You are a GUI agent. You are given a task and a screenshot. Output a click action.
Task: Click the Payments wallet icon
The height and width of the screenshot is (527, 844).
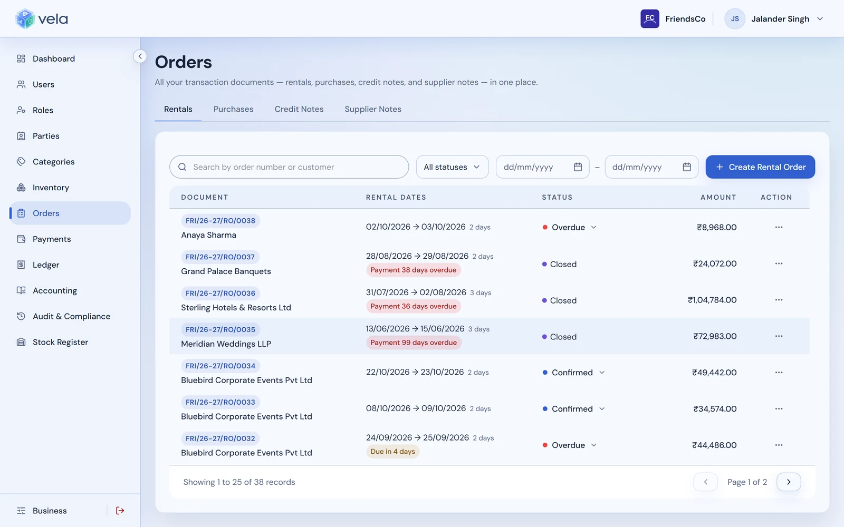pyautogui.click(x=21, y=239)
